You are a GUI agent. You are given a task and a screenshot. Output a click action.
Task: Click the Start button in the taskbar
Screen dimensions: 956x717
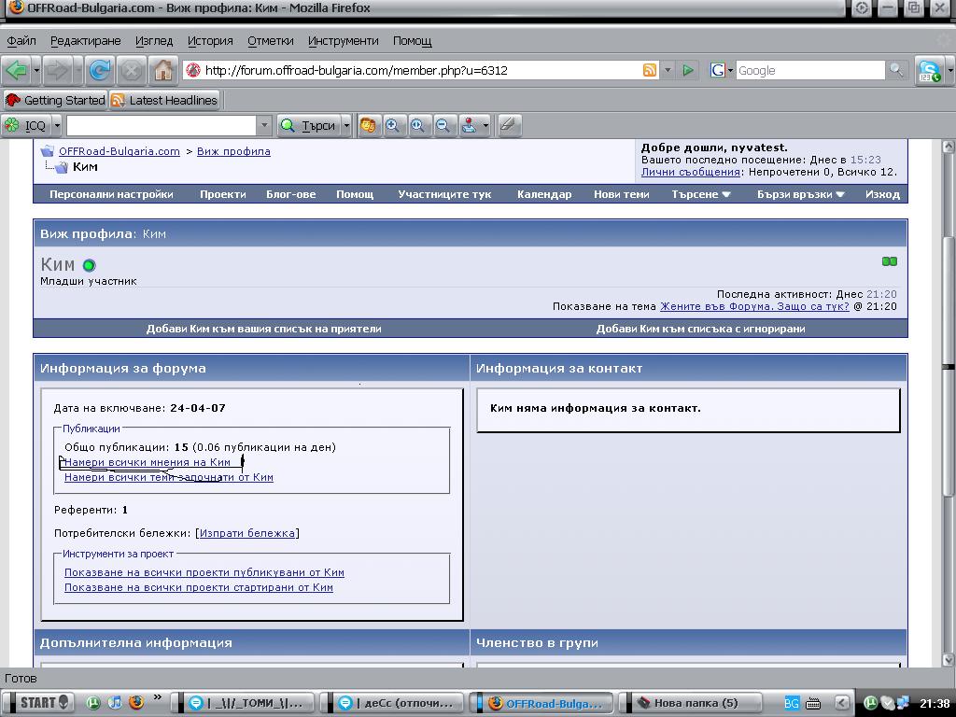tap(44, 702)
